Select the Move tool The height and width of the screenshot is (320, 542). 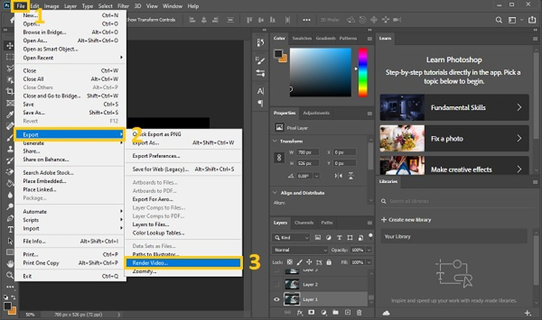[9, 46]
